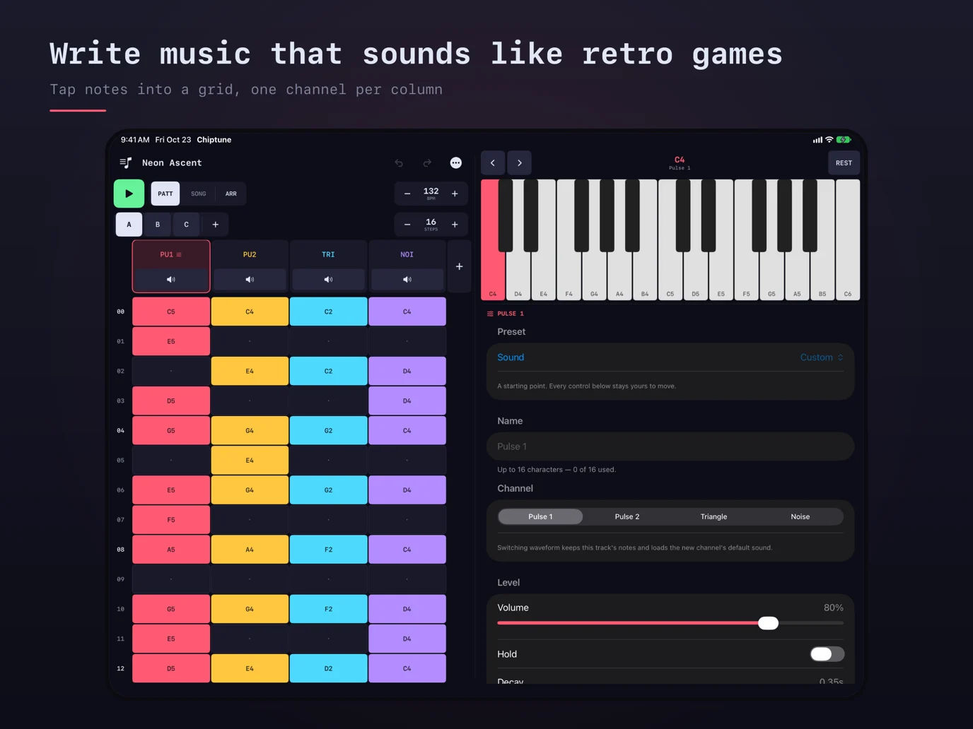Open the Sound preset Custom dropdown
The height and width of the screenshot is (729, 973).
coord(822,357)
